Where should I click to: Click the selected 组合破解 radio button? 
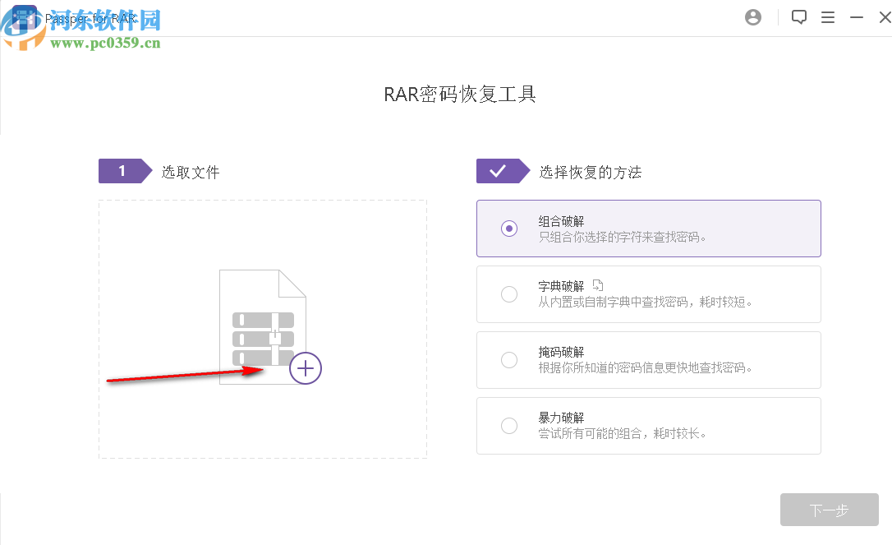(508, 229)
